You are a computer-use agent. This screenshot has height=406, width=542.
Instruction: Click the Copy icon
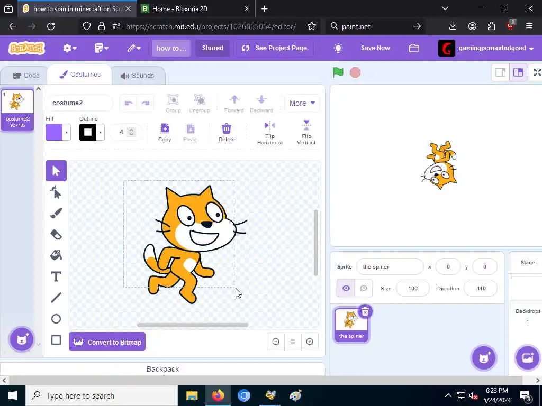click(165, 132)
